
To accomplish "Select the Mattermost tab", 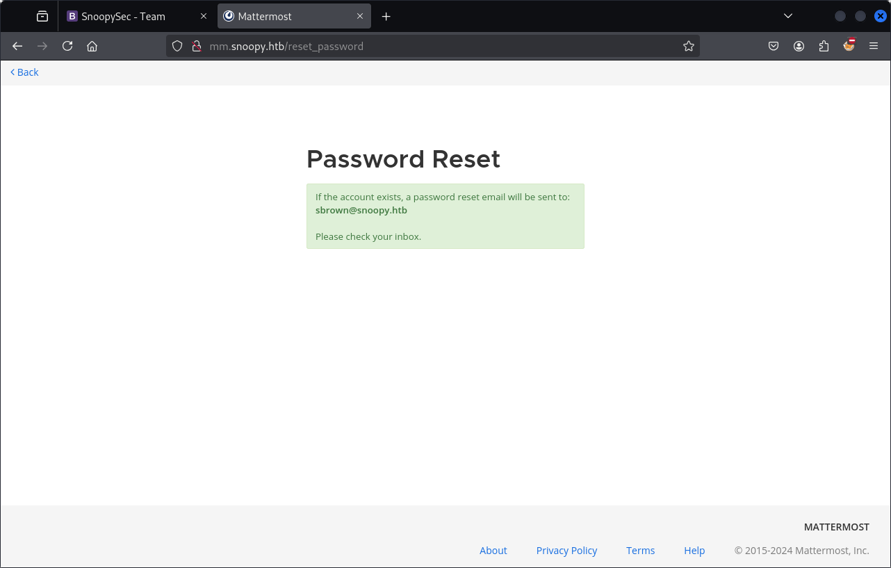I will pos(285,16).
